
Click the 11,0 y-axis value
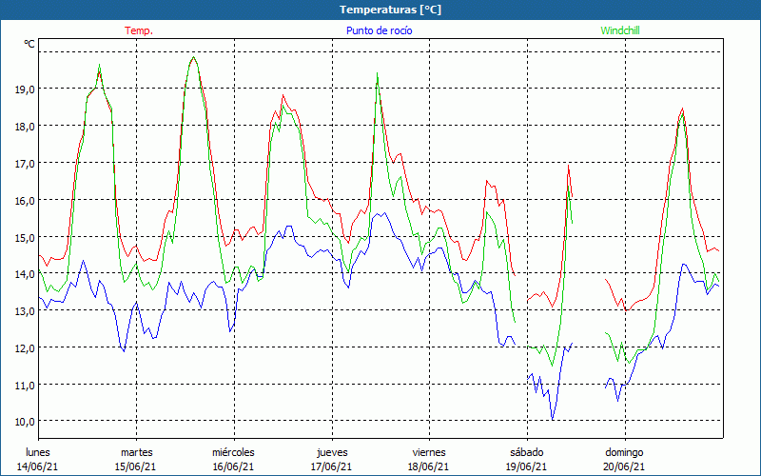[25, 386]
